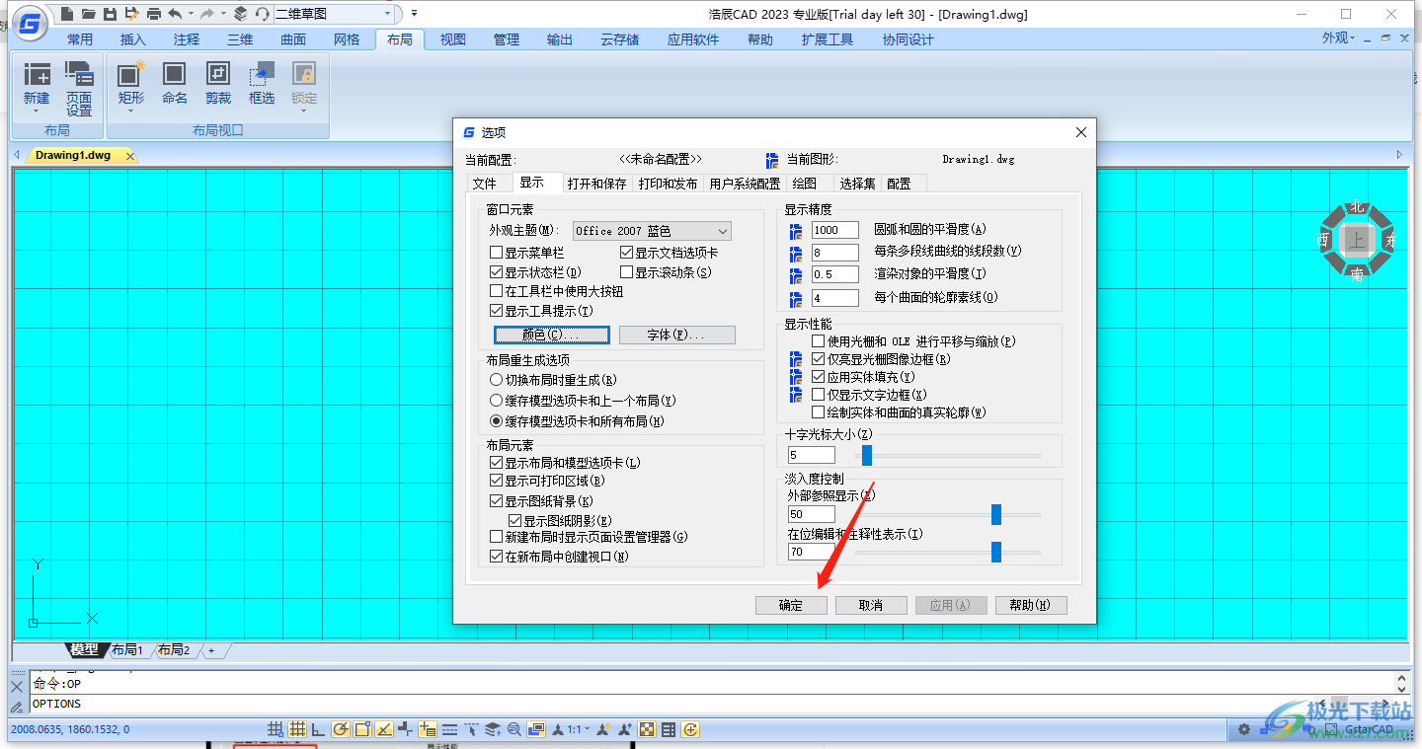
Task: Toggle ortho mode icon in status bar
Action: pos(318,729)
